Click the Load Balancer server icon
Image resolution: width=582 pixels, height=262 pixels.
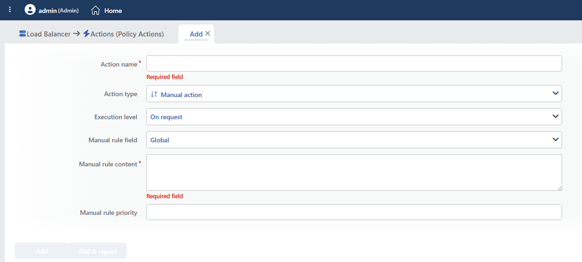click(x=23, y=34)
